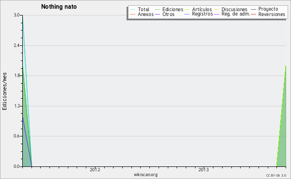Click the 1.8 y-axis value
Viewport: 291px width, 179px height.
pos(16,75)
